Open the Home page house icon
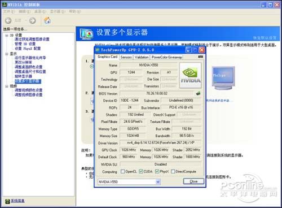282x208 pixels. click(x=47, y=20)
